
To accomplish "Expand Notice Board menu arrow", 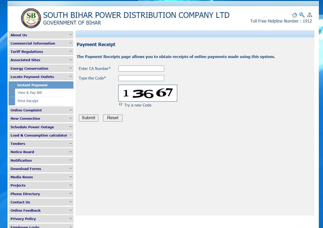I will [71, 152].
